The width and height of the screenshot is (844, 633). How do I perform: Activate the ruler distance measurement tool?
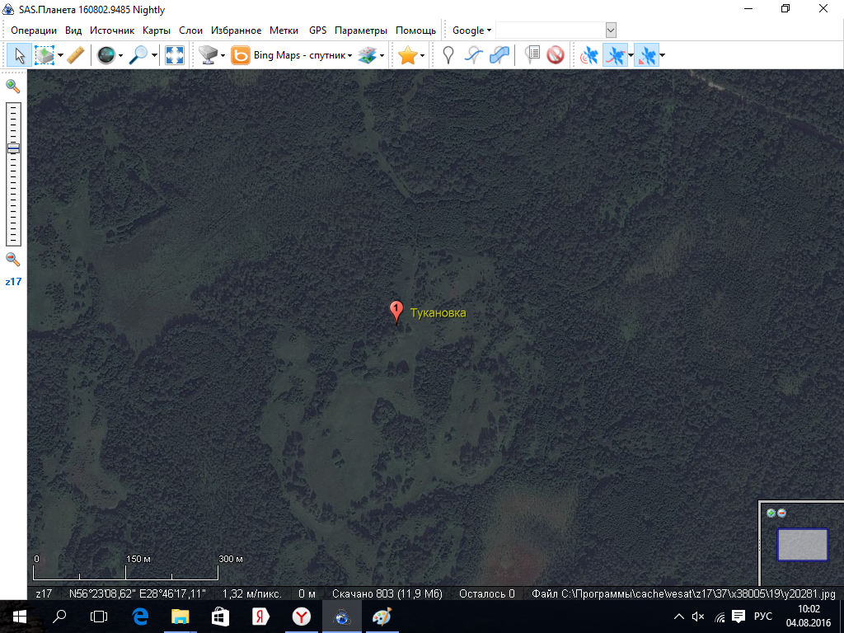tap(76, 55)
